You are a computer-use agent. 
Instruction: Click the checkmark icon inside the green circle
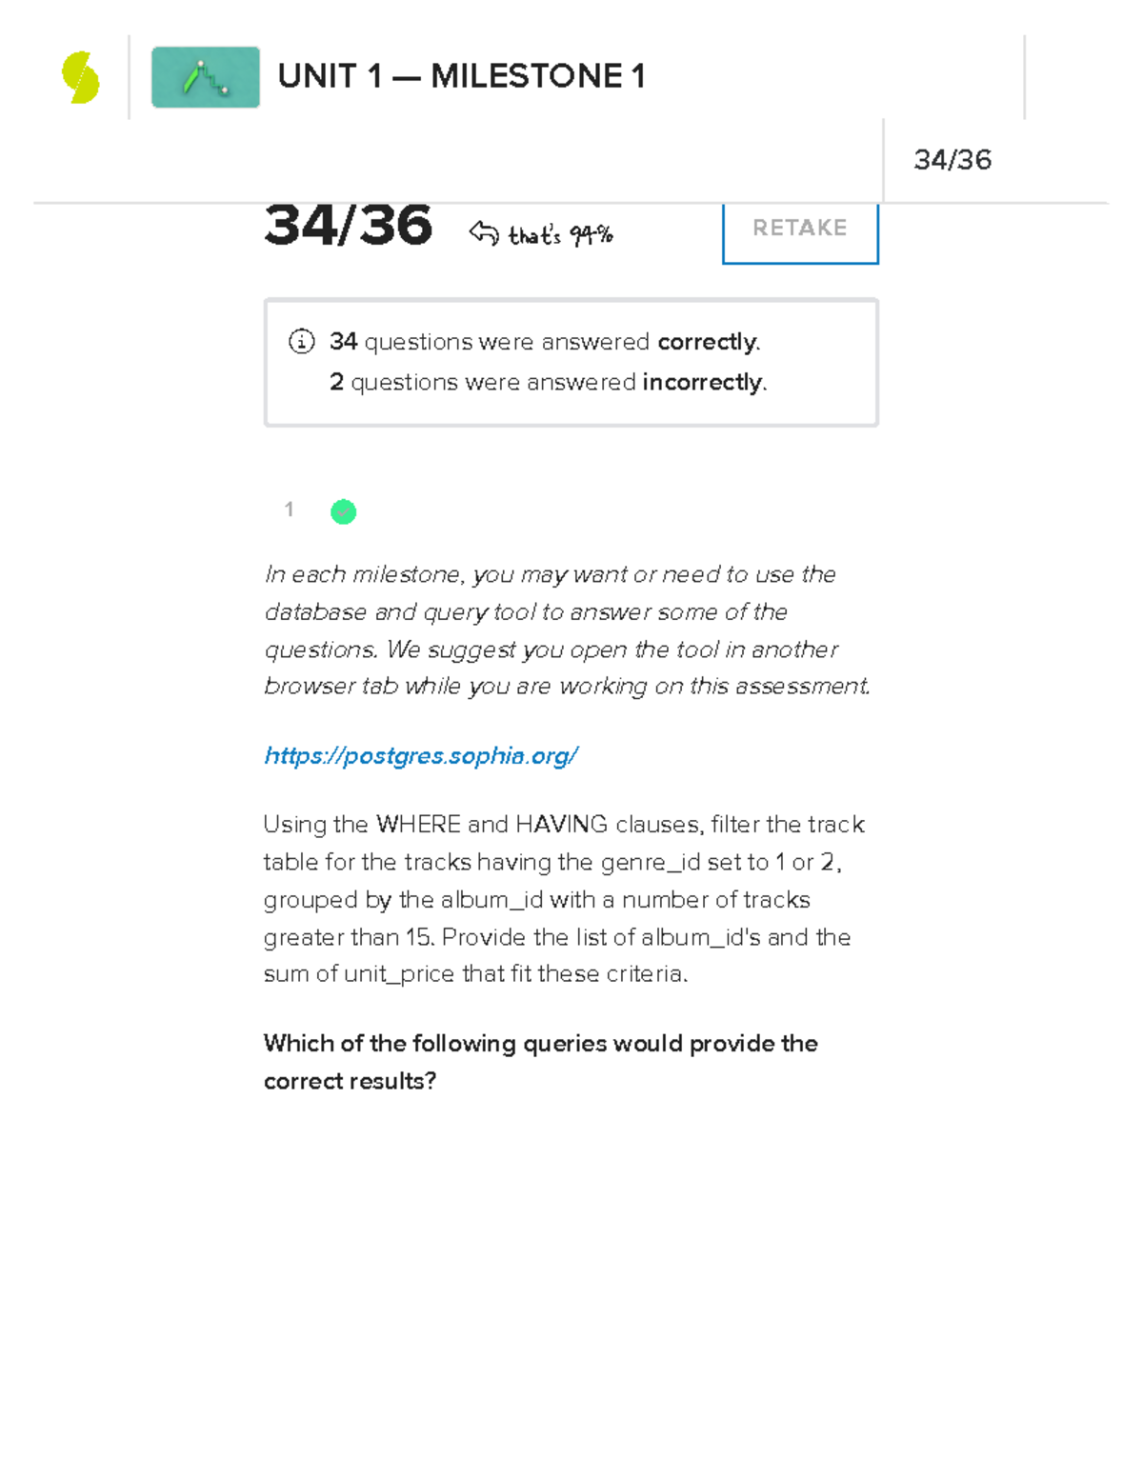click(x=344, y=511)
